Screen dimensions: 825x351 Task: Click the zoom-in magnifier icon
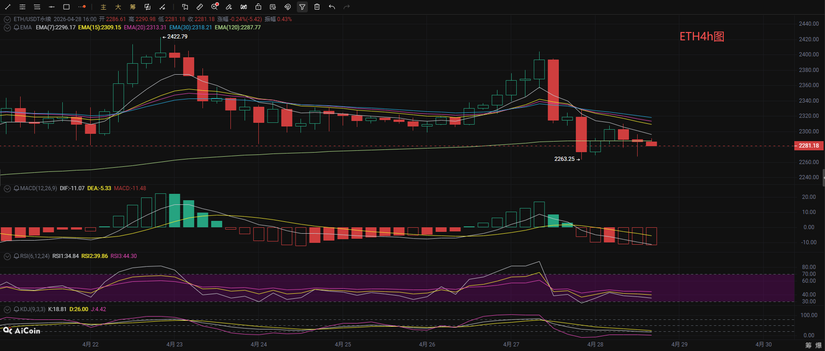tap(214, 7)
